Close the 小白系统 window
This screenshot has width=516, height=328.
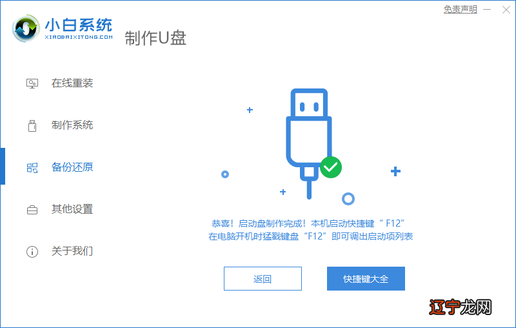[x=506, y=10]
